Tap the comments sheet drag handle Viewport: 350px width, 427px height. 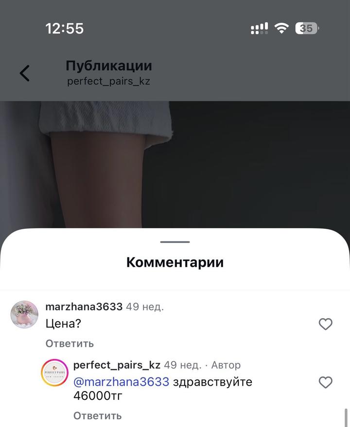coord(175,242)
